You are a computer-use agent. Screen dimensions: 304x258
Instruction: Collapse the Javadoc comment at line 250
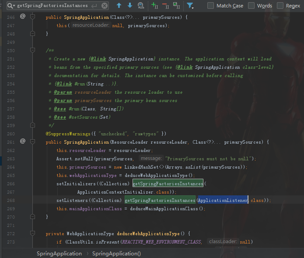[32, 51]
